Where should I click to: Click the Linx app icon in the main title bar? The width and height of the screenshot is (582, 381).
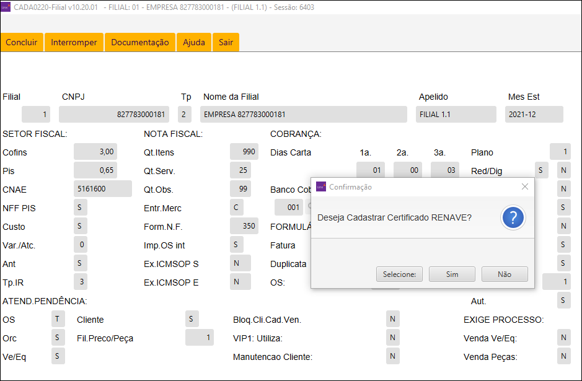(6, 7)
